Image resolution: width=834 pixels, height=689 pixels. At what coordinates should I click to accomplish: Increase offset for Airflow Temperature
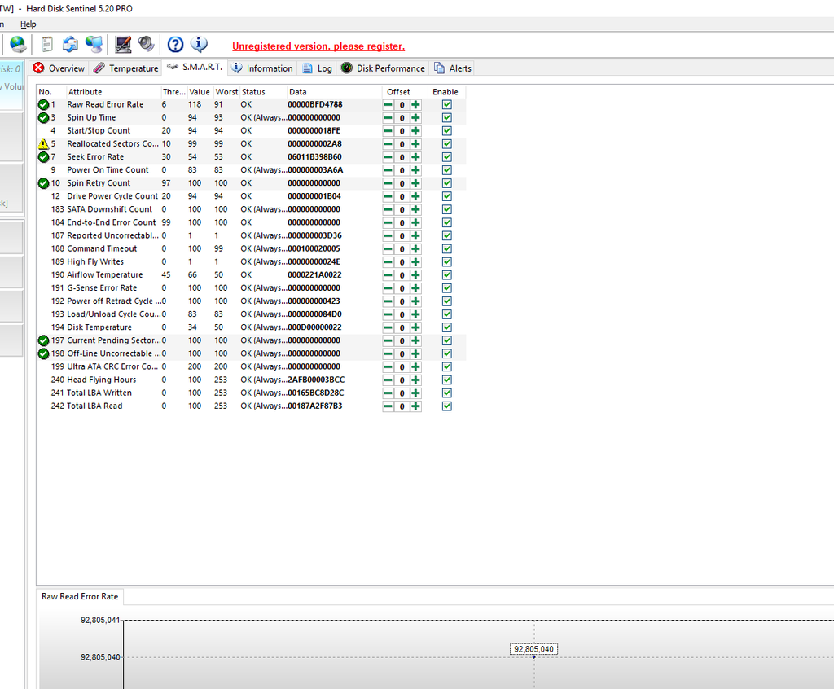point(415,275)
